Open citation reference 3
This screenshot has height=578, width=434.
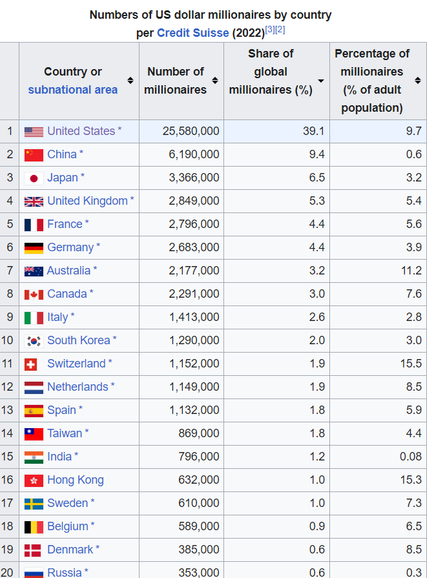point(270,30)
